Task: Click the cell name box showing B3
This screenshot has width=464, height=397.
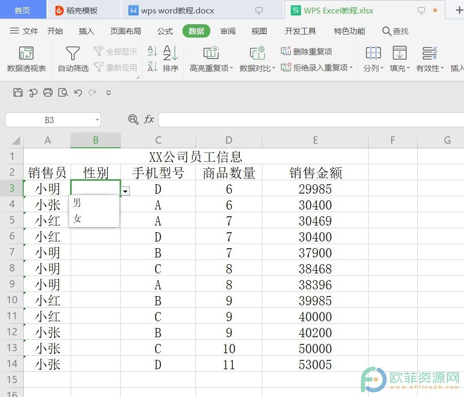Action: click(49, 120)
